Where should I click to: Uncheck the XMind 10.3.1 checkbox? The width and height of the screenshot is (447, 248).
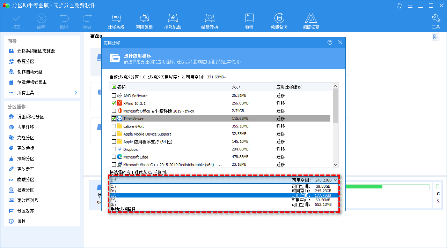click(x=114, y=103)
